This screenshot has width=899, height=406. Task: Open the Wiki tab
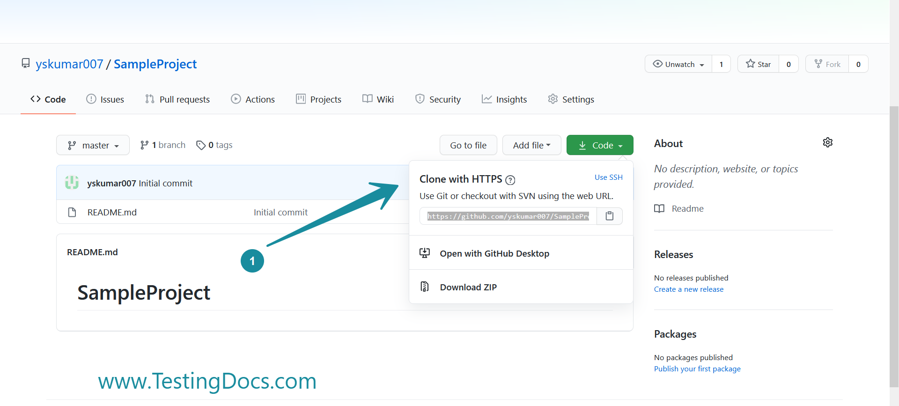coord(378,99)
